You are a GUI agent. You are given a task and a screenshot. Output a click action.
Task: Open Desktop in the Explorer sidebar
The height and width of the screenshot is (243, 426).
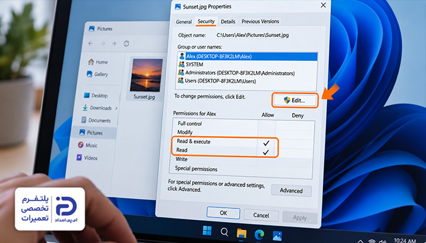(96, 95)
